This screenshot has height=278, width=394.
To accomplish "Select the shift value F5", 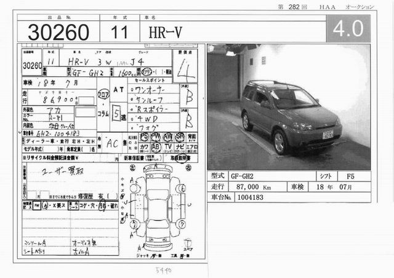I will pos(350,177).
